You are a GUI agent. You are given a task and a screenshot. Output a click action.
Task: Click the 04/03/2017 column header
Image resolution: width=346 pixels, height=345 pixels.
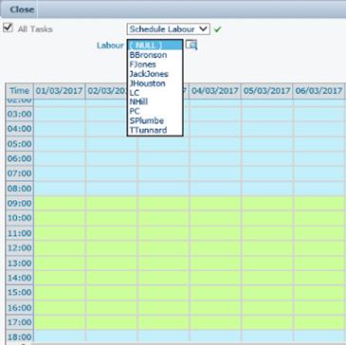[215, 91]
